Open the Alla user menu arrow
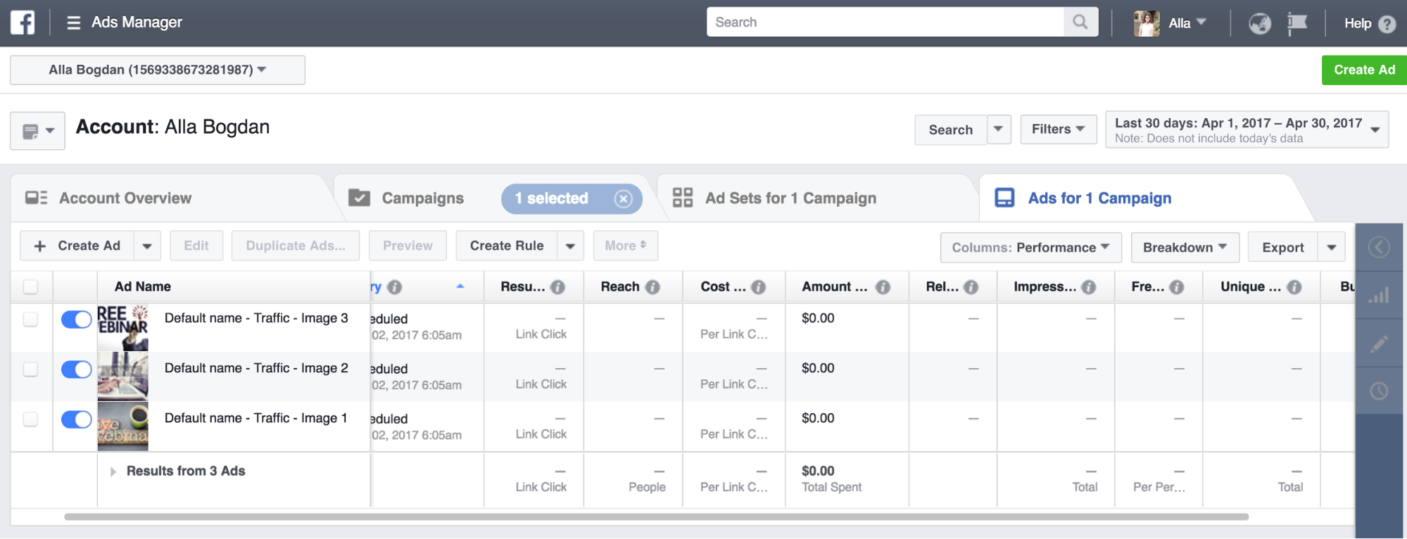The image size is (1407, 539). click(1201, 22)
